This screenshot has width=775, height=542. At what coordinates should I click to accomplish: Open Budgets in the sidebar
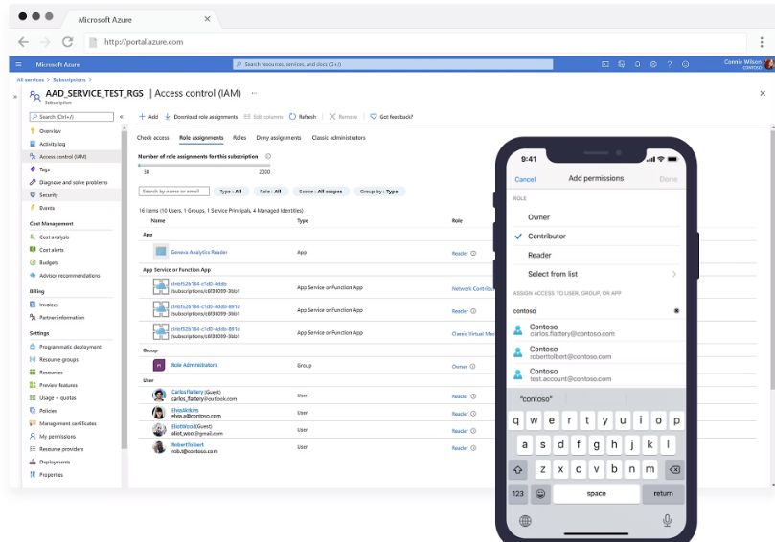click(49, 262)
